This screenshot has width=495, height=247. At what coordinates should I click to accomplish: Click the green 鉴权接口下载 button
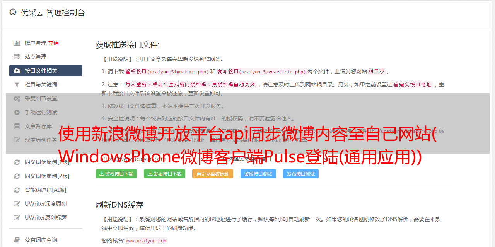[x=116, y=174]
